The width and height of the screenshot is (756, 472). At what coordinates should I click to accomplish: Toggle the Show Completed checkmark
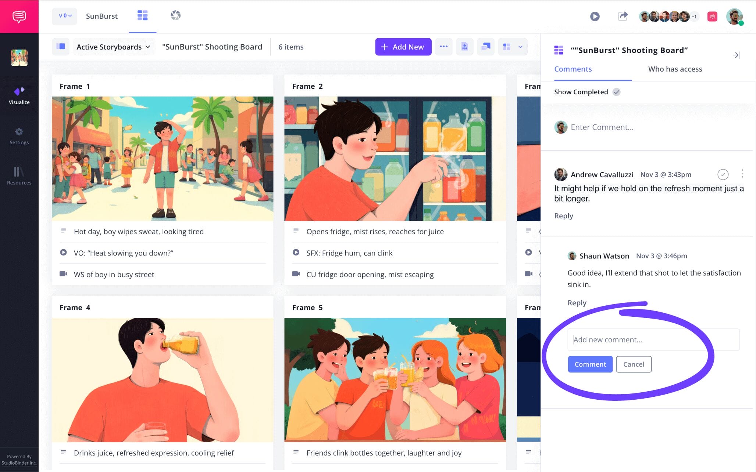616,92
